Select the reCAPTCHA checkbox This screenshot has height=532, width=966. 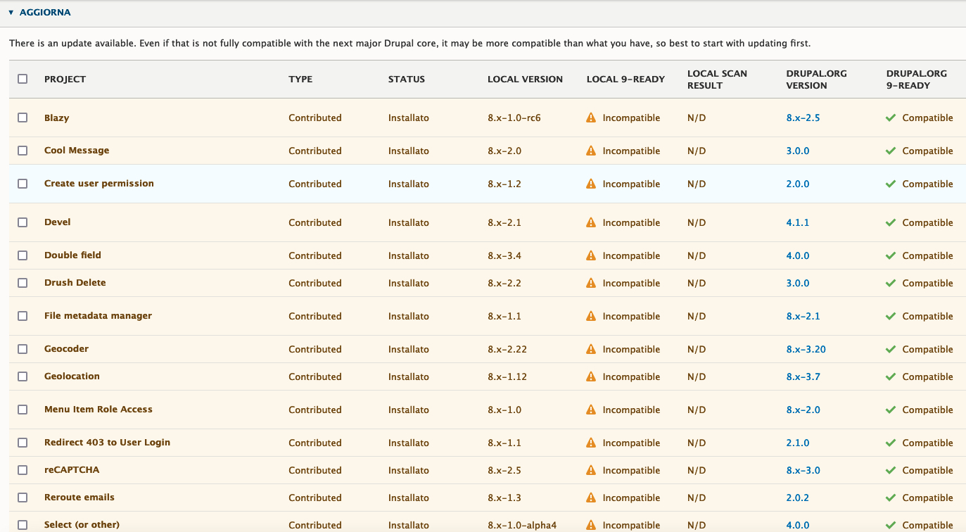click(x=23, y=470)
